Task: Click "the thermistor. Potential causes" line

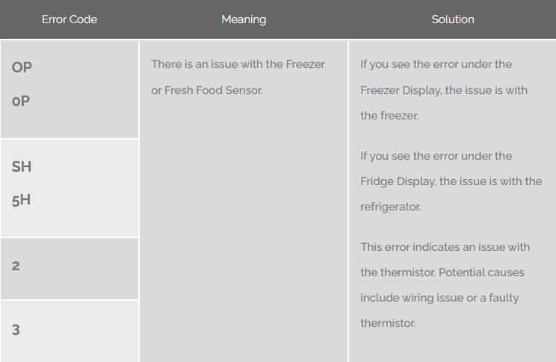Action: coord(442,272)
